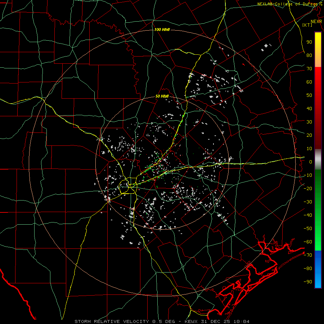This screenshot has width=324, height=324.
Task: Click the positive 50 scale value
Action: pyautogui.click(x=309, y=95)
